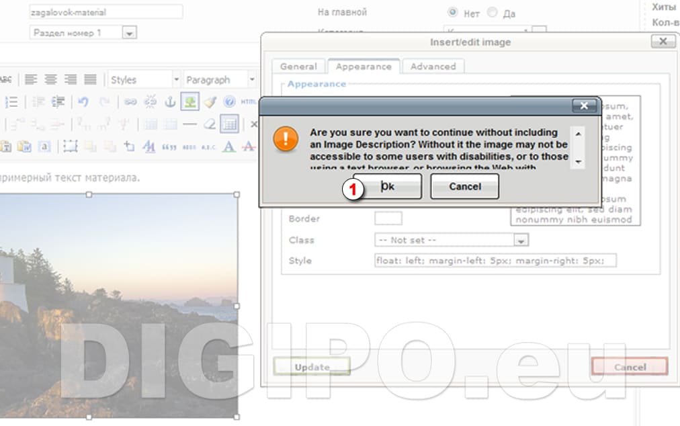Click the text color A icon
Screen dimensions: 680x426
[x=228, y=146]
